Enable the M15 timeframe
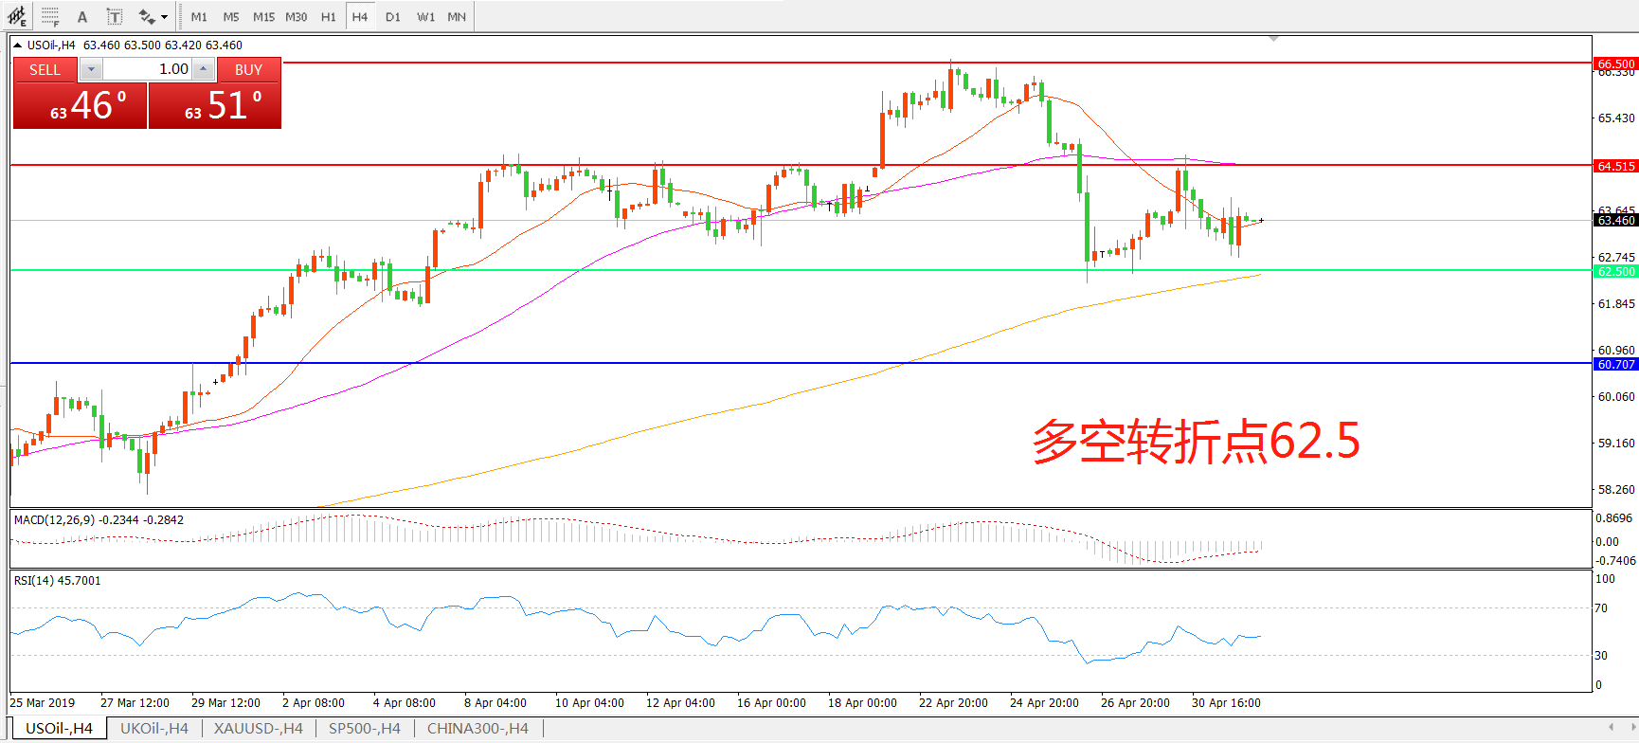 (x=263, y=16)
